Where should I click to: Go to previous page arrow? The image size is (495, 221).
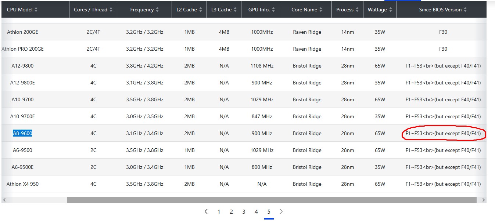206,211
